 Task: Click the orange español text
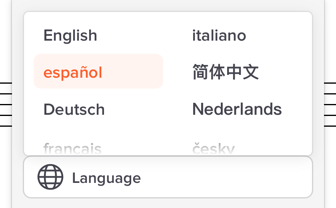[x=73, y=73]
